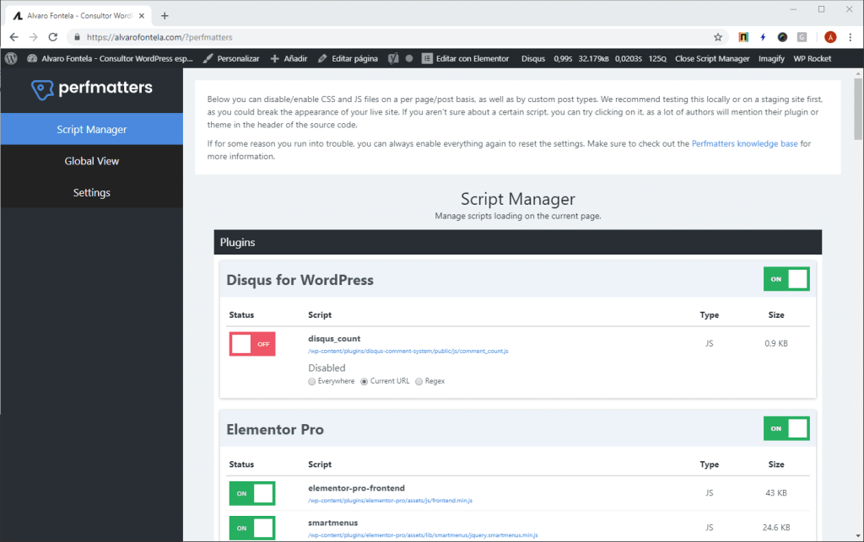Enable the disqus_count script toggle

coord(251,344)
